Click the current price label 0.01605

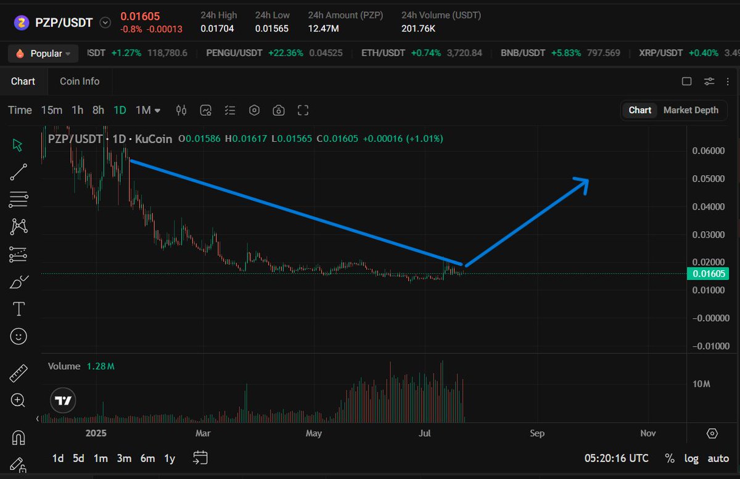pyautogui.click(x=707, y=274)
